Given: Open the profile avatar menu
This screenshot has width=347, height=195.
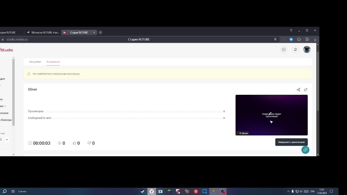Looking at the screenshot, I should 307,50.
